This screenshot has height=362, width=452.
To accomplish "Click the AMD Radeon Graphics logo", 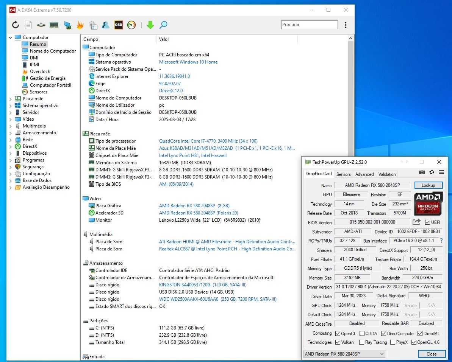I will point(428,204).
